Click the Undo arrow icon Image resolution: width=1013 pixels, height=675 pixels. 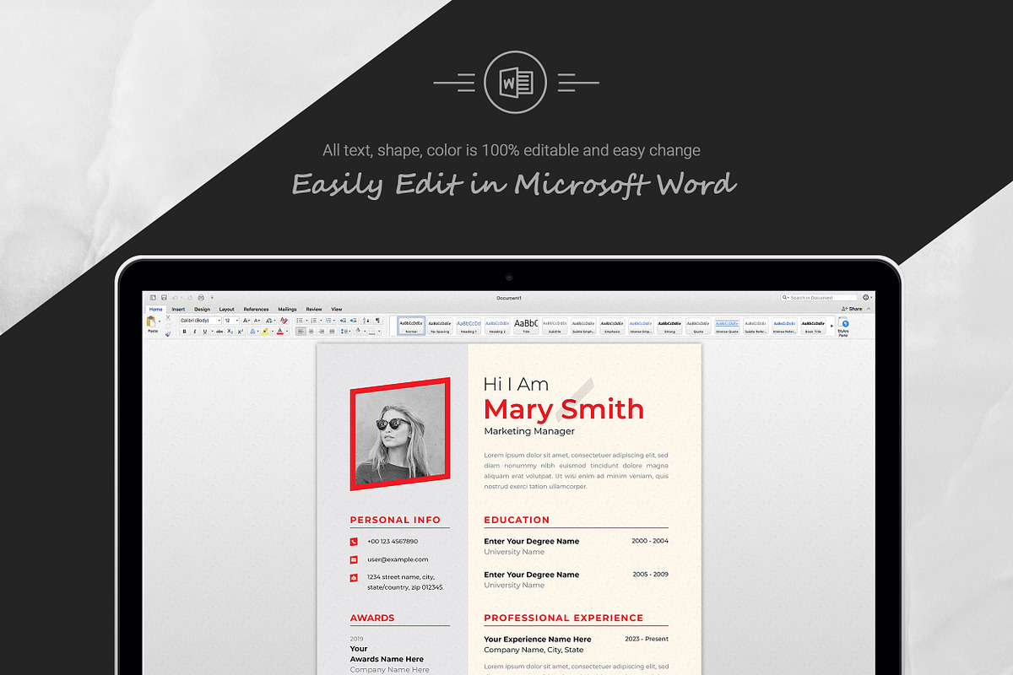click(175, 297)
